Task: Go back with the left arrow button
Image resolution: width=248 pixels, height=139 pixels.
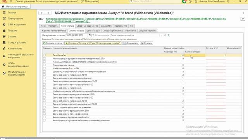Action: pyautogui.click(x=42, y=13)
